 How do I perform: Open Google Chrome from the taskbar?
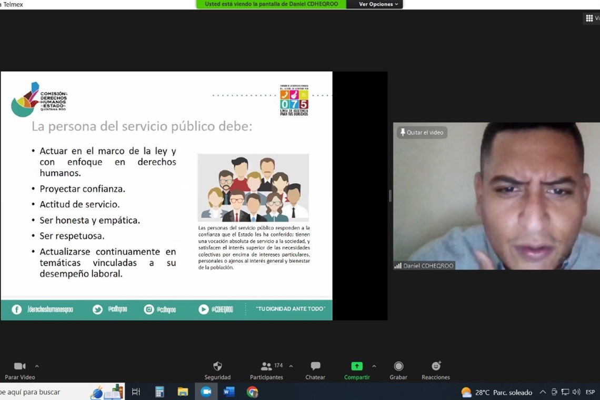(x=253, y=392)
